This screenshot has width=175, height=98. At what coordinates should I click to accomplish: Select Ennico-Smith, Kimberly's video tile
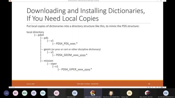(93, 93)
